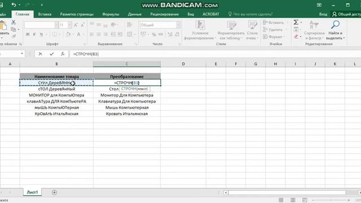Select column D header
The image size is (361, 203).
[183, 64]
